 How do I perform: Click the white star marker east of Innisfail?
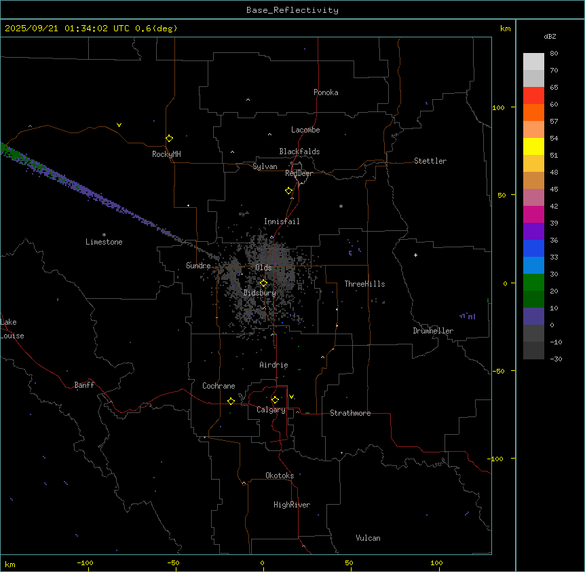pyautogui.click(x=341, y=206)
